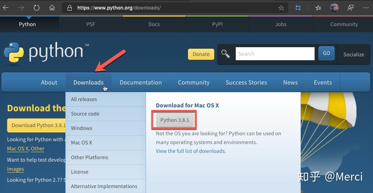
Task: Open the favorites list icon
Action: tap(318, 8)
